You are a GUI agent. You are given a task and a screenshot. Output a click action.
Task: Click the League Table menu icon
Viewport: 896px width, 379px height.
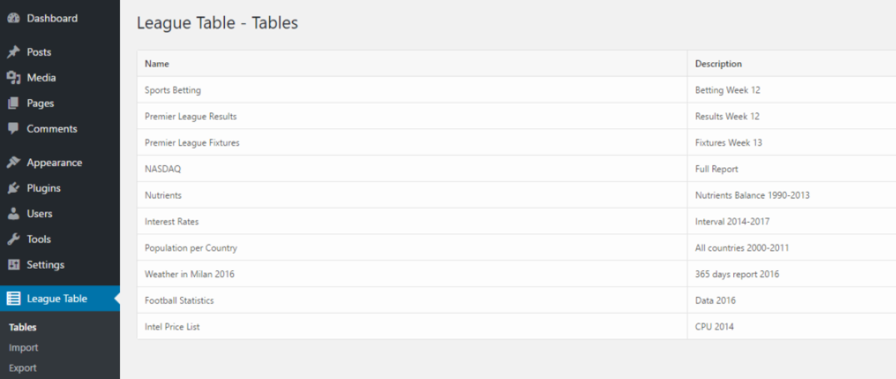pos(13,299)
